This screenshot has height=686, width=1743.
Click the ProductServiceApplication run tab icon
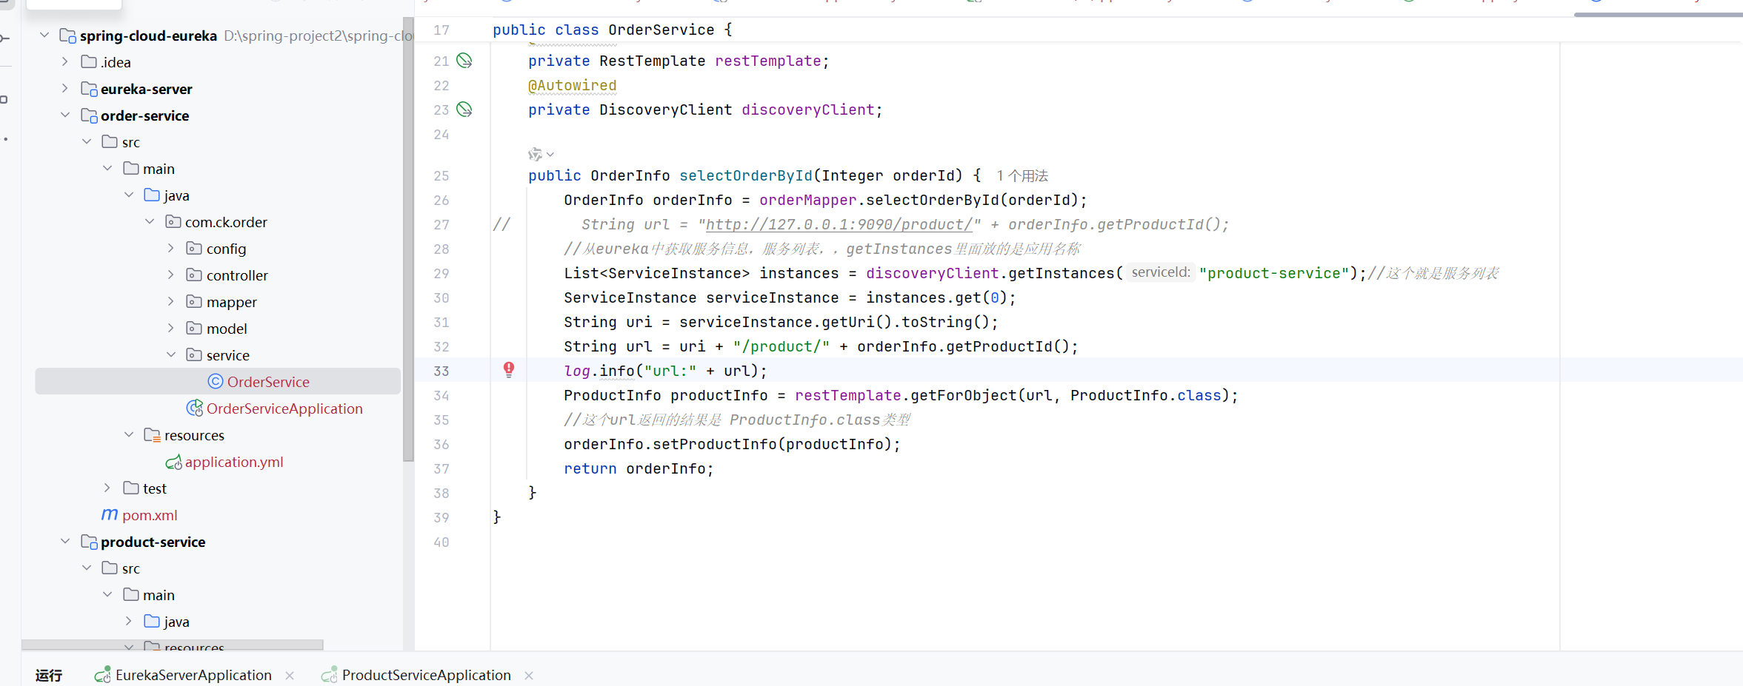coord(330,675)
